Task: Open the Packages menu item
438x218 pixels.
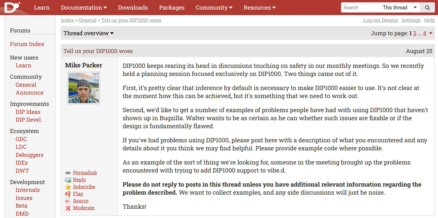Action: (x=172, y=8)
